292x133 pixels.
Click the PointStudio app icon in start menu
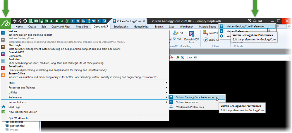[3, 68]
